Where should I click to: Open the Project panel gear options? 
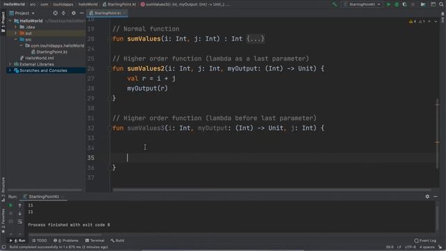pyautogui.click(x=73, y=13)
